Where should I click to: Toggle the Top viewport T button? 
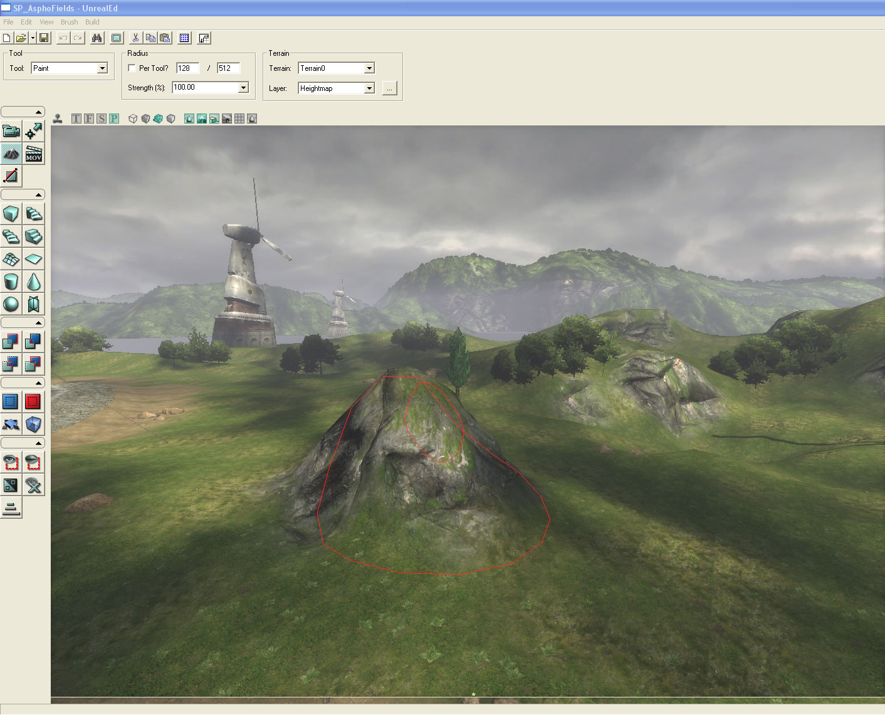(x=76, y=119)
